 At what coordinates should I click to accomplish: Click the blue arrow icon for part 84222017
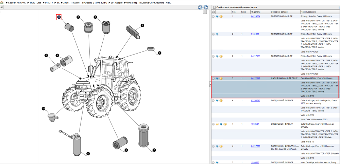click(x=217, y=78)
